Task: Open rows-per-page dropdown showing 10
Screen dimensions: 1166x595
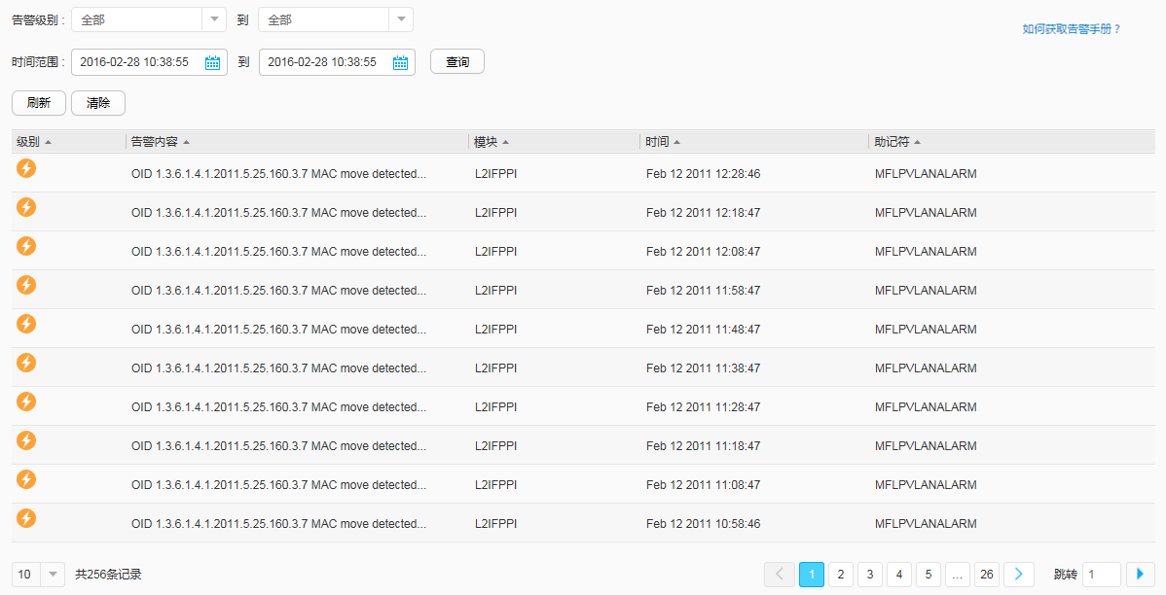Action: (x=53, y=575)
